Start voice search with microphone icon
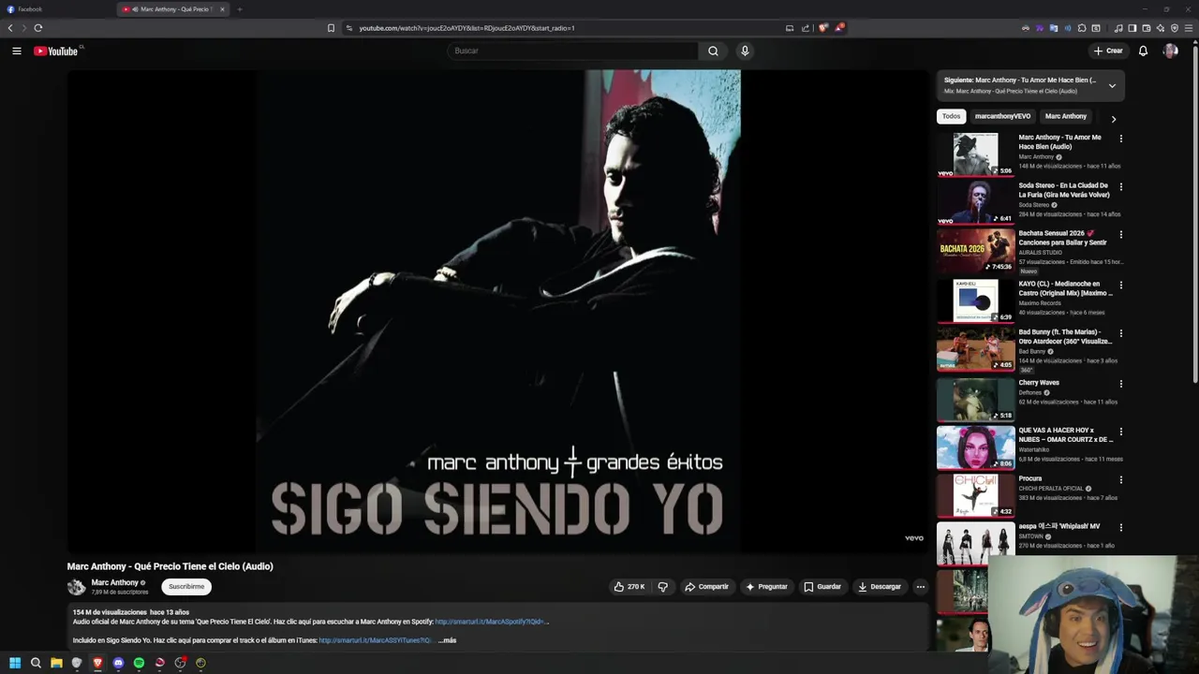 (745, 51)
